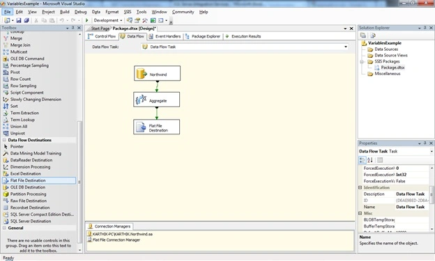This screenshot has width=435, height=261.
Task: Select the Data Sources folder
Action: (x=386, y=49)
